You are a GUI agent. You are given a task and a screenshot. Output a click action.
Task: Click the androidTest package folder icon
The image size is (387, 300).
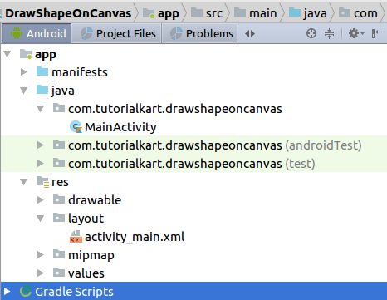tap(59, 145)
